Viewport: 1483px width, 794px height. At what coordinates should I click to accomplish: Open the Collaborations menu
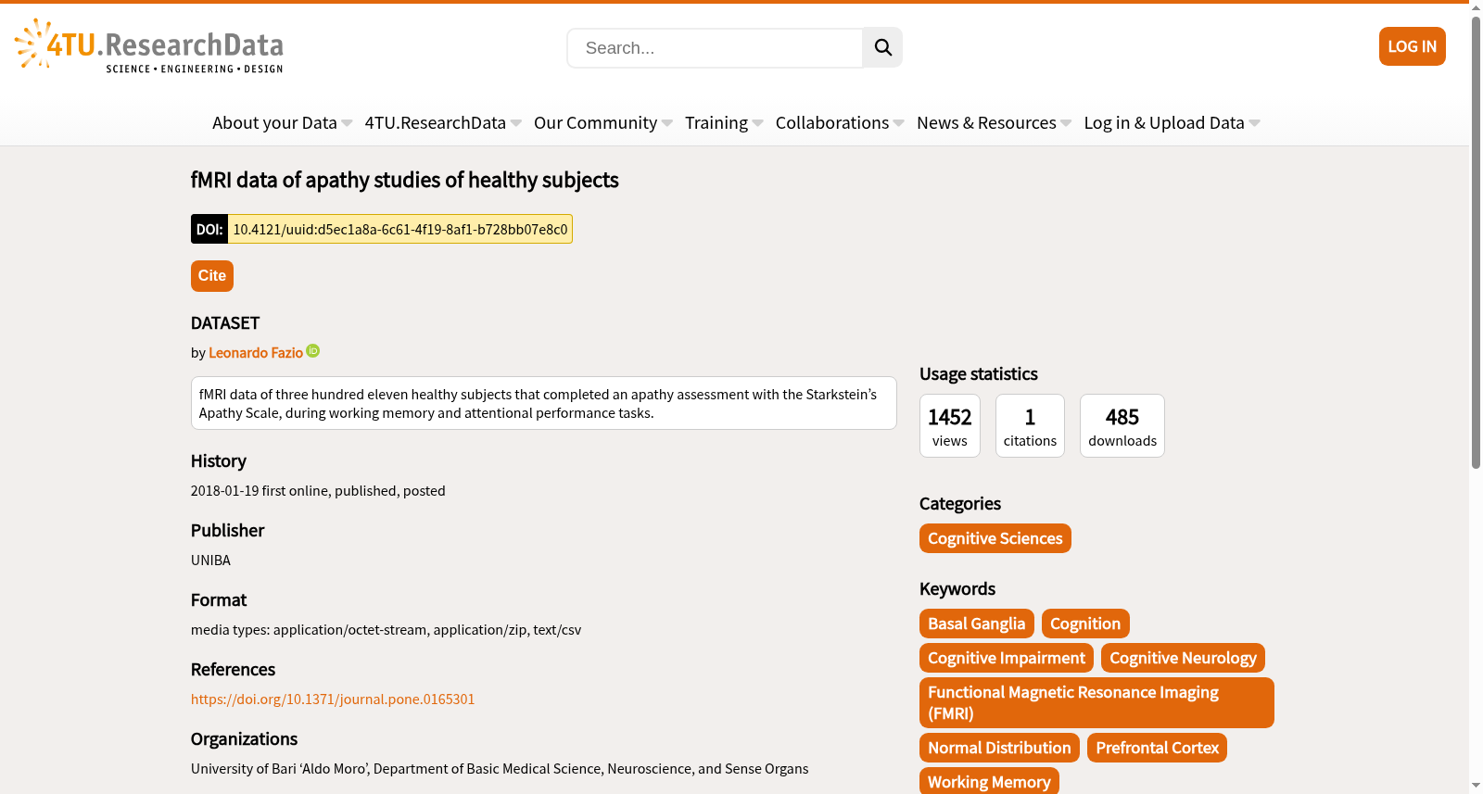coord(840,123)
